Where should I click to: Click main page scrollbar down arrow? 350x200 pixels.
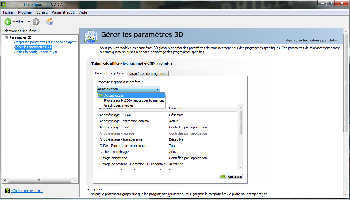click(x=345, y=195)
